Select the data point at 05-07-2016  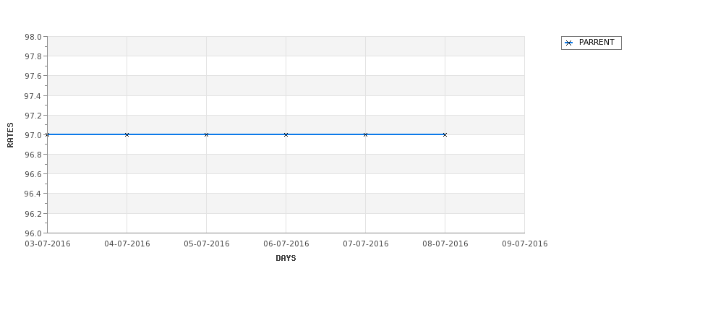(206, 135)
